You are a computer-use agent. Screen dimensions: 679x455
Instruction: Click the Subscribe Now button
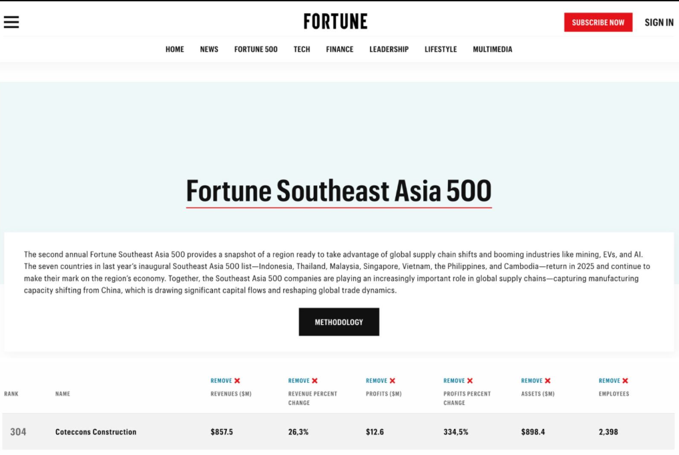[598, 23]
